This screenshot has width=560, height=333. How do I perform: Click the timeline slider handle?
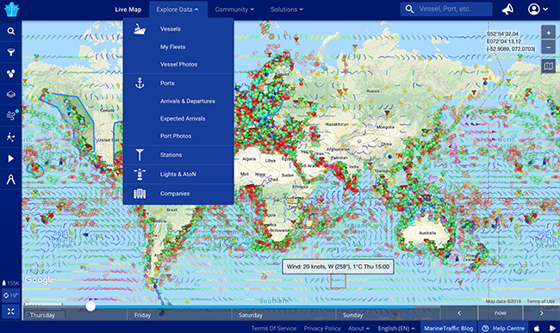point(90,306)
